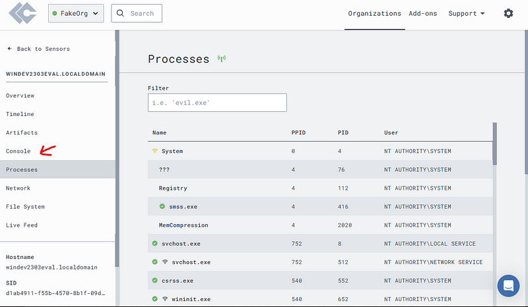This screenshot has width=528, height=307.
Task: Click the yellow network icon beside System
Action: [154, 151]
